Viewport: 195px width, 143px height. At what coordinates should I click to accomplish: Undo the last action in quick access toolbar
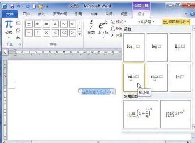[x=18, y=6]
